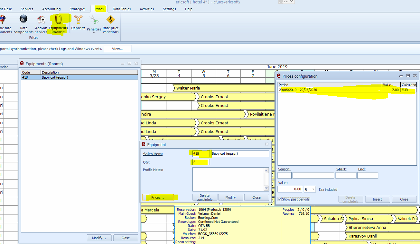Screen dimensions: 420x244
Task: Open Rate components in Prices ribbon
Action: 23,24
